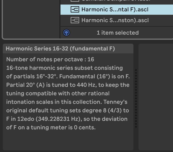Image resolution: width=173 pixels, height=152 pixels.
Task: Select the partially visible Gamelan .ascl file
Action: pyautogui.click(x=117, y=1)
